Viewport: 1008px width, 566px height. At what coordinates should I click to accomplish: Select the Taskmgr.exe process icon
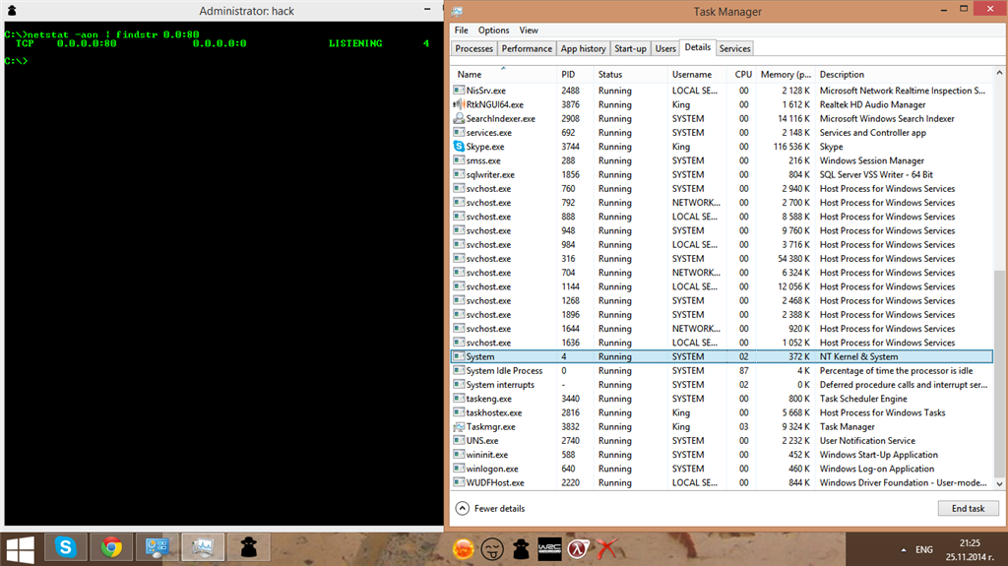[459, 426]
